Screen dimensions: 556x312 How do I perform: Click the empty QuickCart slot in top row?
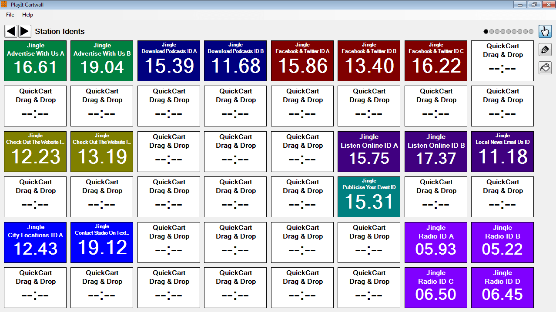coord(502,61)
